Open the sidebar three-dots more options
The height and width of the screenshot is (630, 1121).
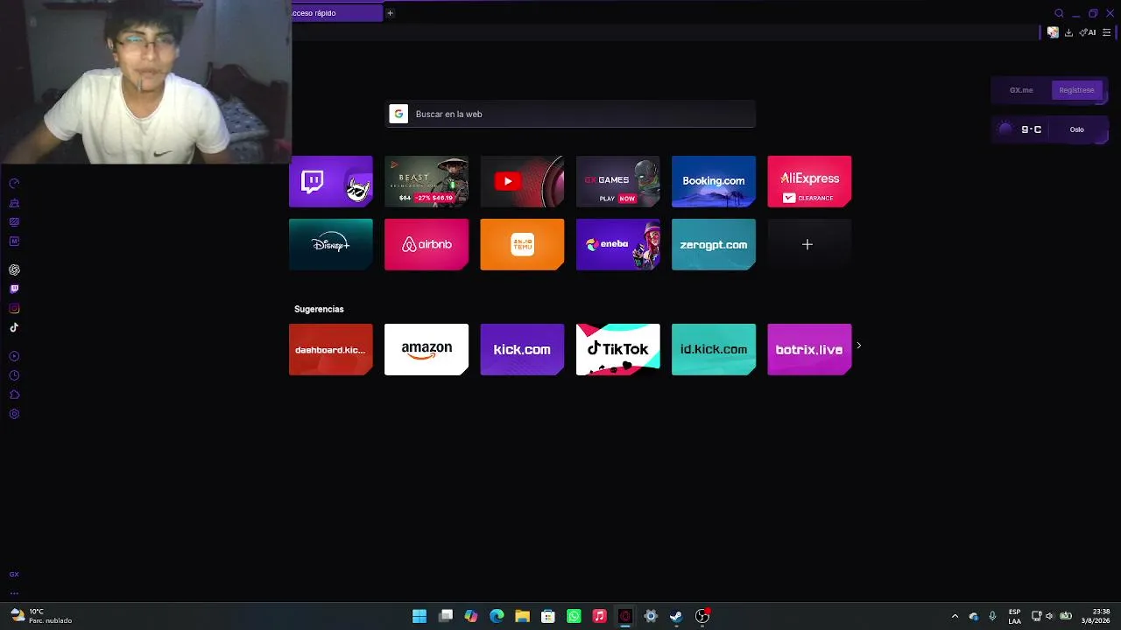pos(14,592)
